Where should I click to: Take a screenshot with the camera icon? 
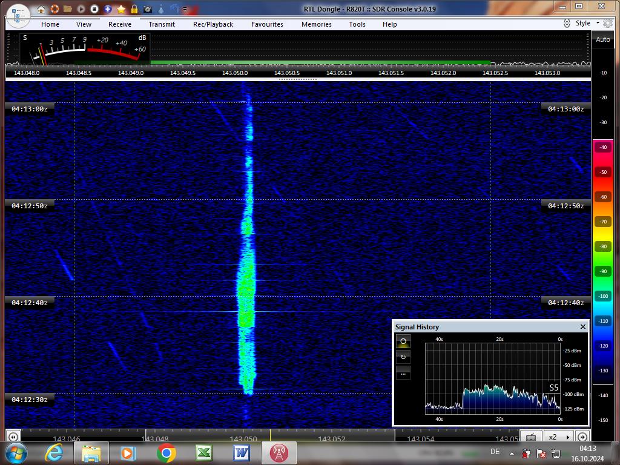148,9
